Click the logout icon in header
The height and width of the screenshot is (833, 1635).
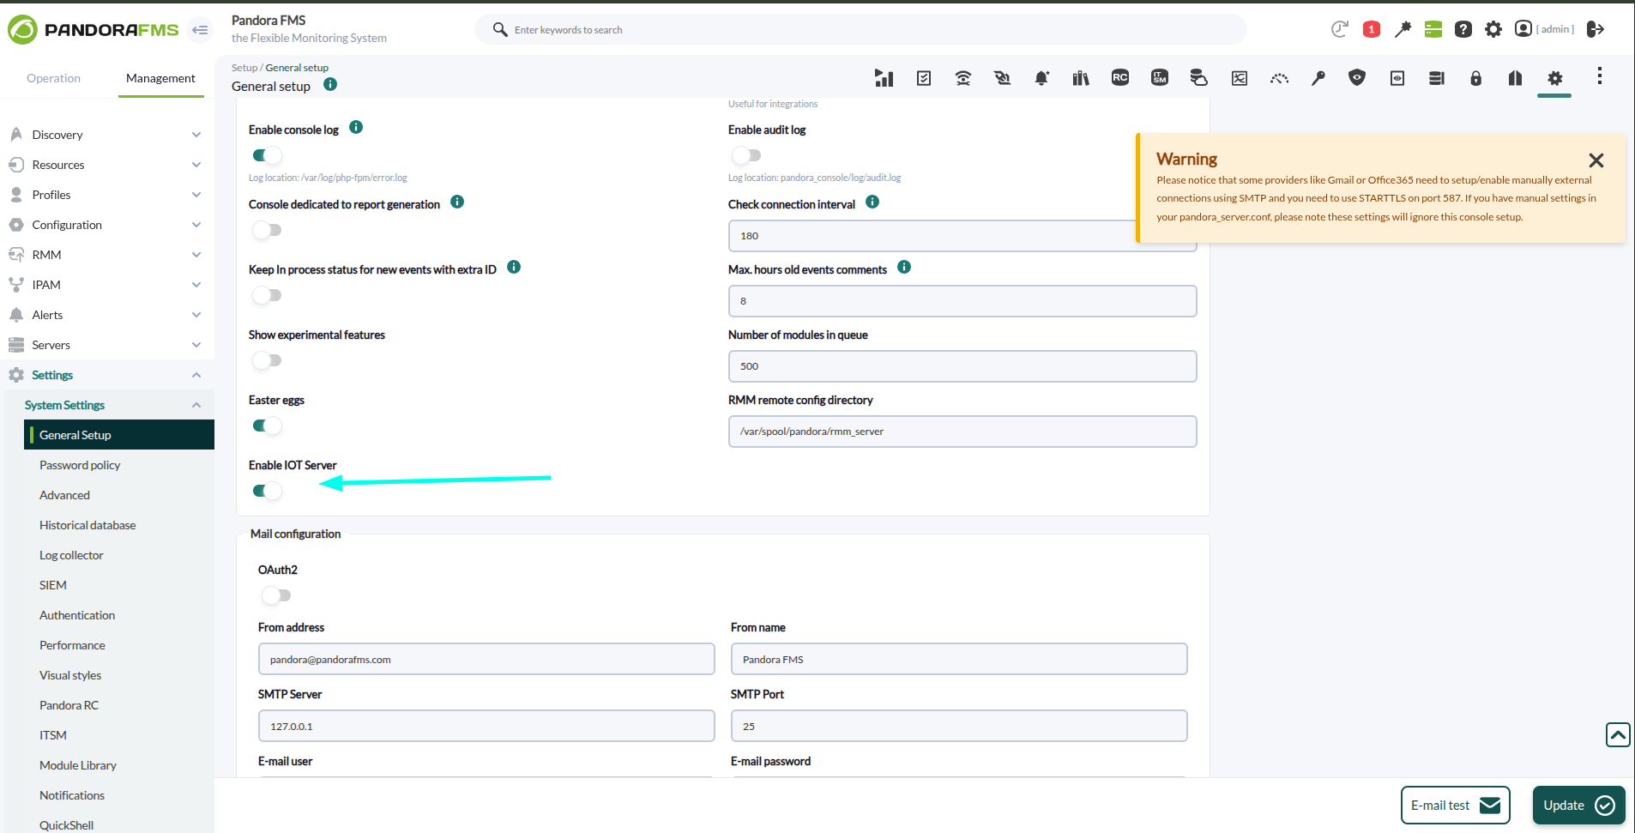tap(1596, 29)
